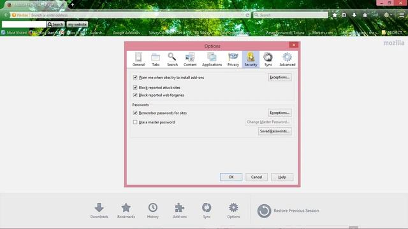Image resolution: width=408 pixels, height=229 pixels.
Task: Open the Sync options panel in dialog
Action: pos(268,59)
